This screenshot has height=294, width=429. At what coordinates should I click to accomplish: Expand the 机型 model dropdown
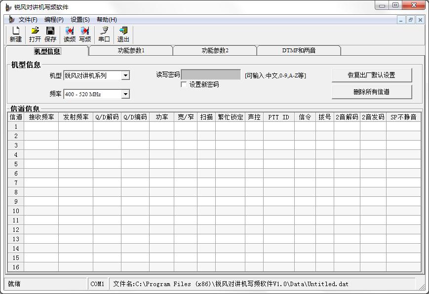pyautogui.click(x=125, y=75)
